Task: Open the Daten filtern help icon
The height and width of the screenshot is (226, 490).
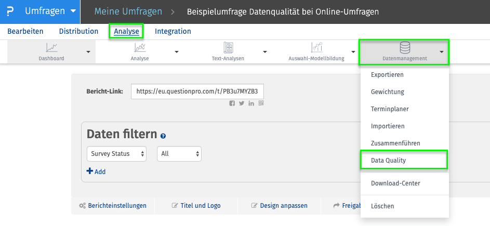Action: (x=163, y=136)
